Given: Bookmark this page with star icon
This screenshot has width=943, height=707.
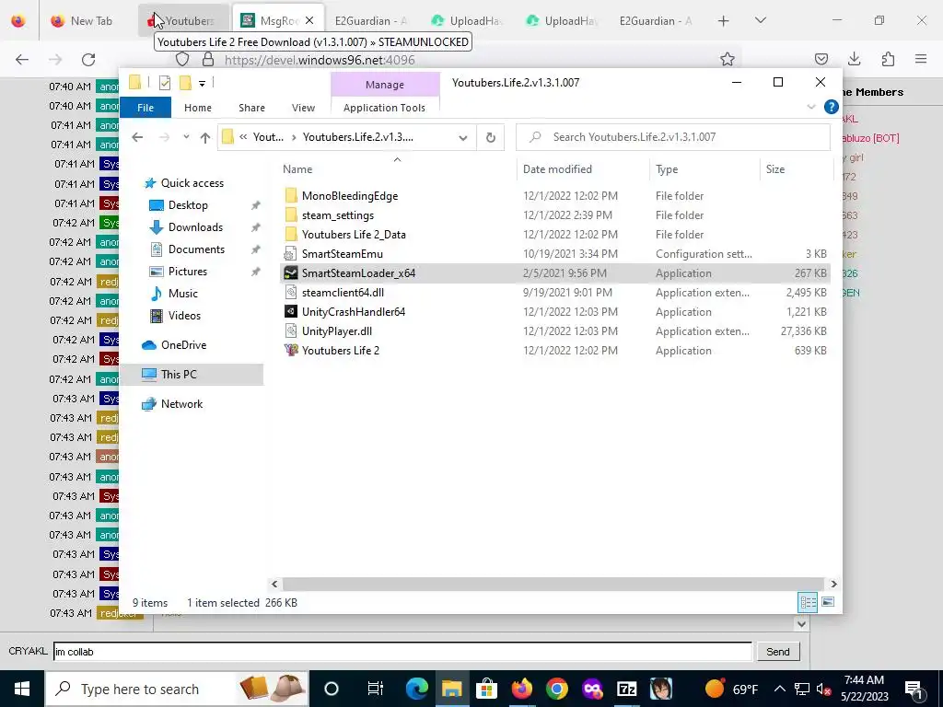Looking at the screenshot, I should [x=728, y=59].
